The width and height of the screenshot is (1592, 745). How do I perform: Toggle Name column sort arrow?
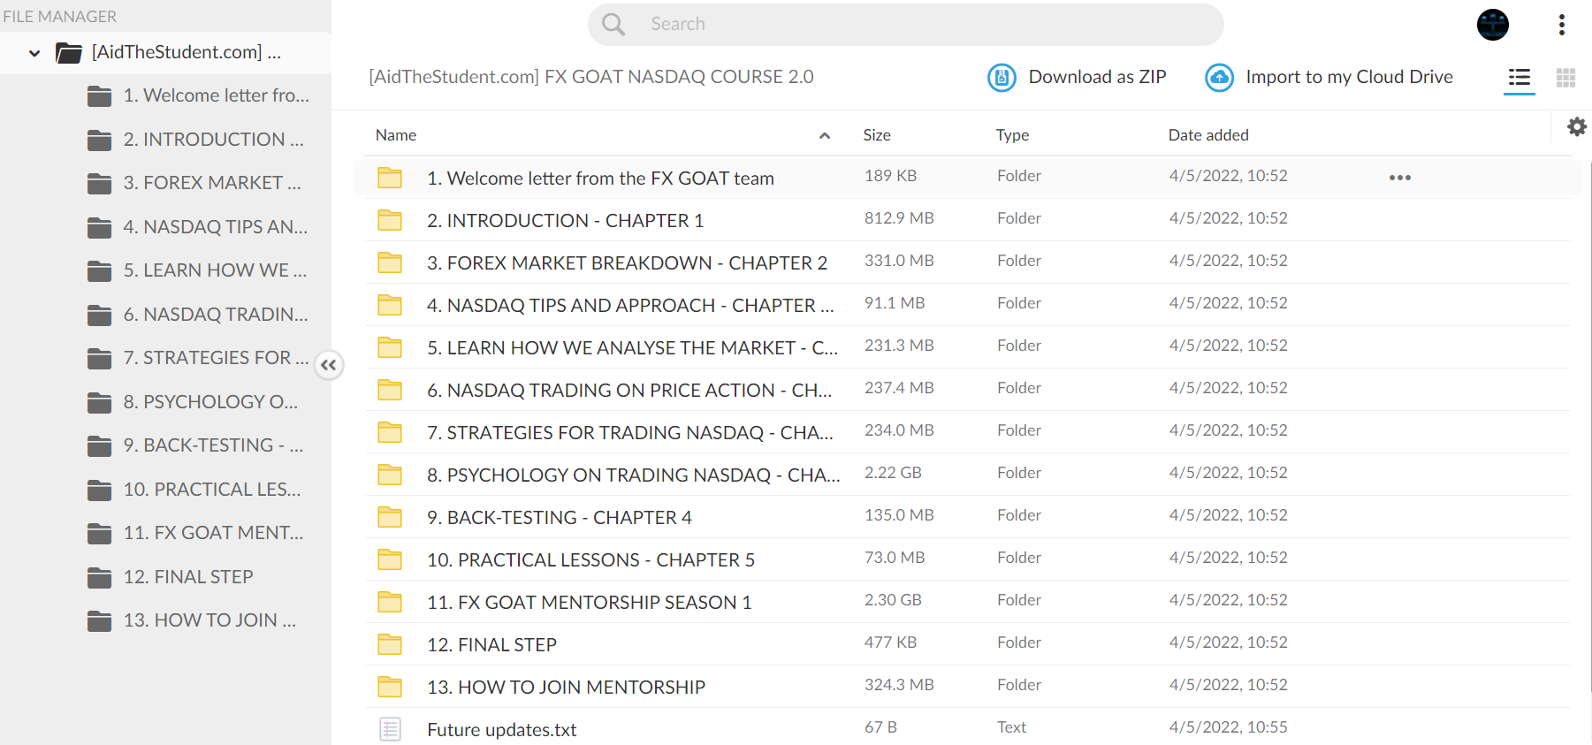824,135
